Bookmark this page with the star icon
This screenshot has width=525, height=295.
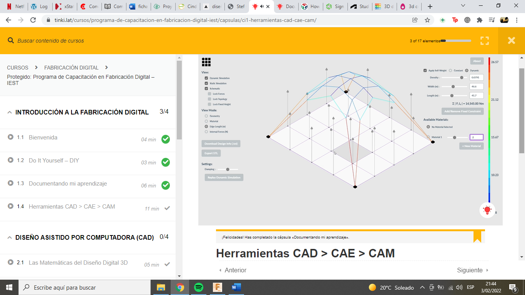427,20
